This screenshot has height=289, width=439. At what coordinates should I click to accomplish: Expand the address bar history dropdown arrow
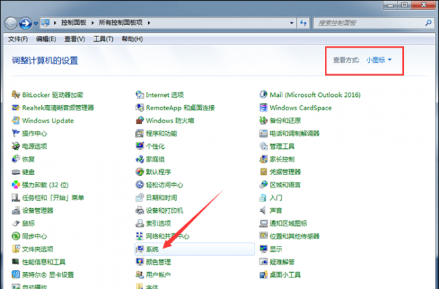[x=292, y=23]
